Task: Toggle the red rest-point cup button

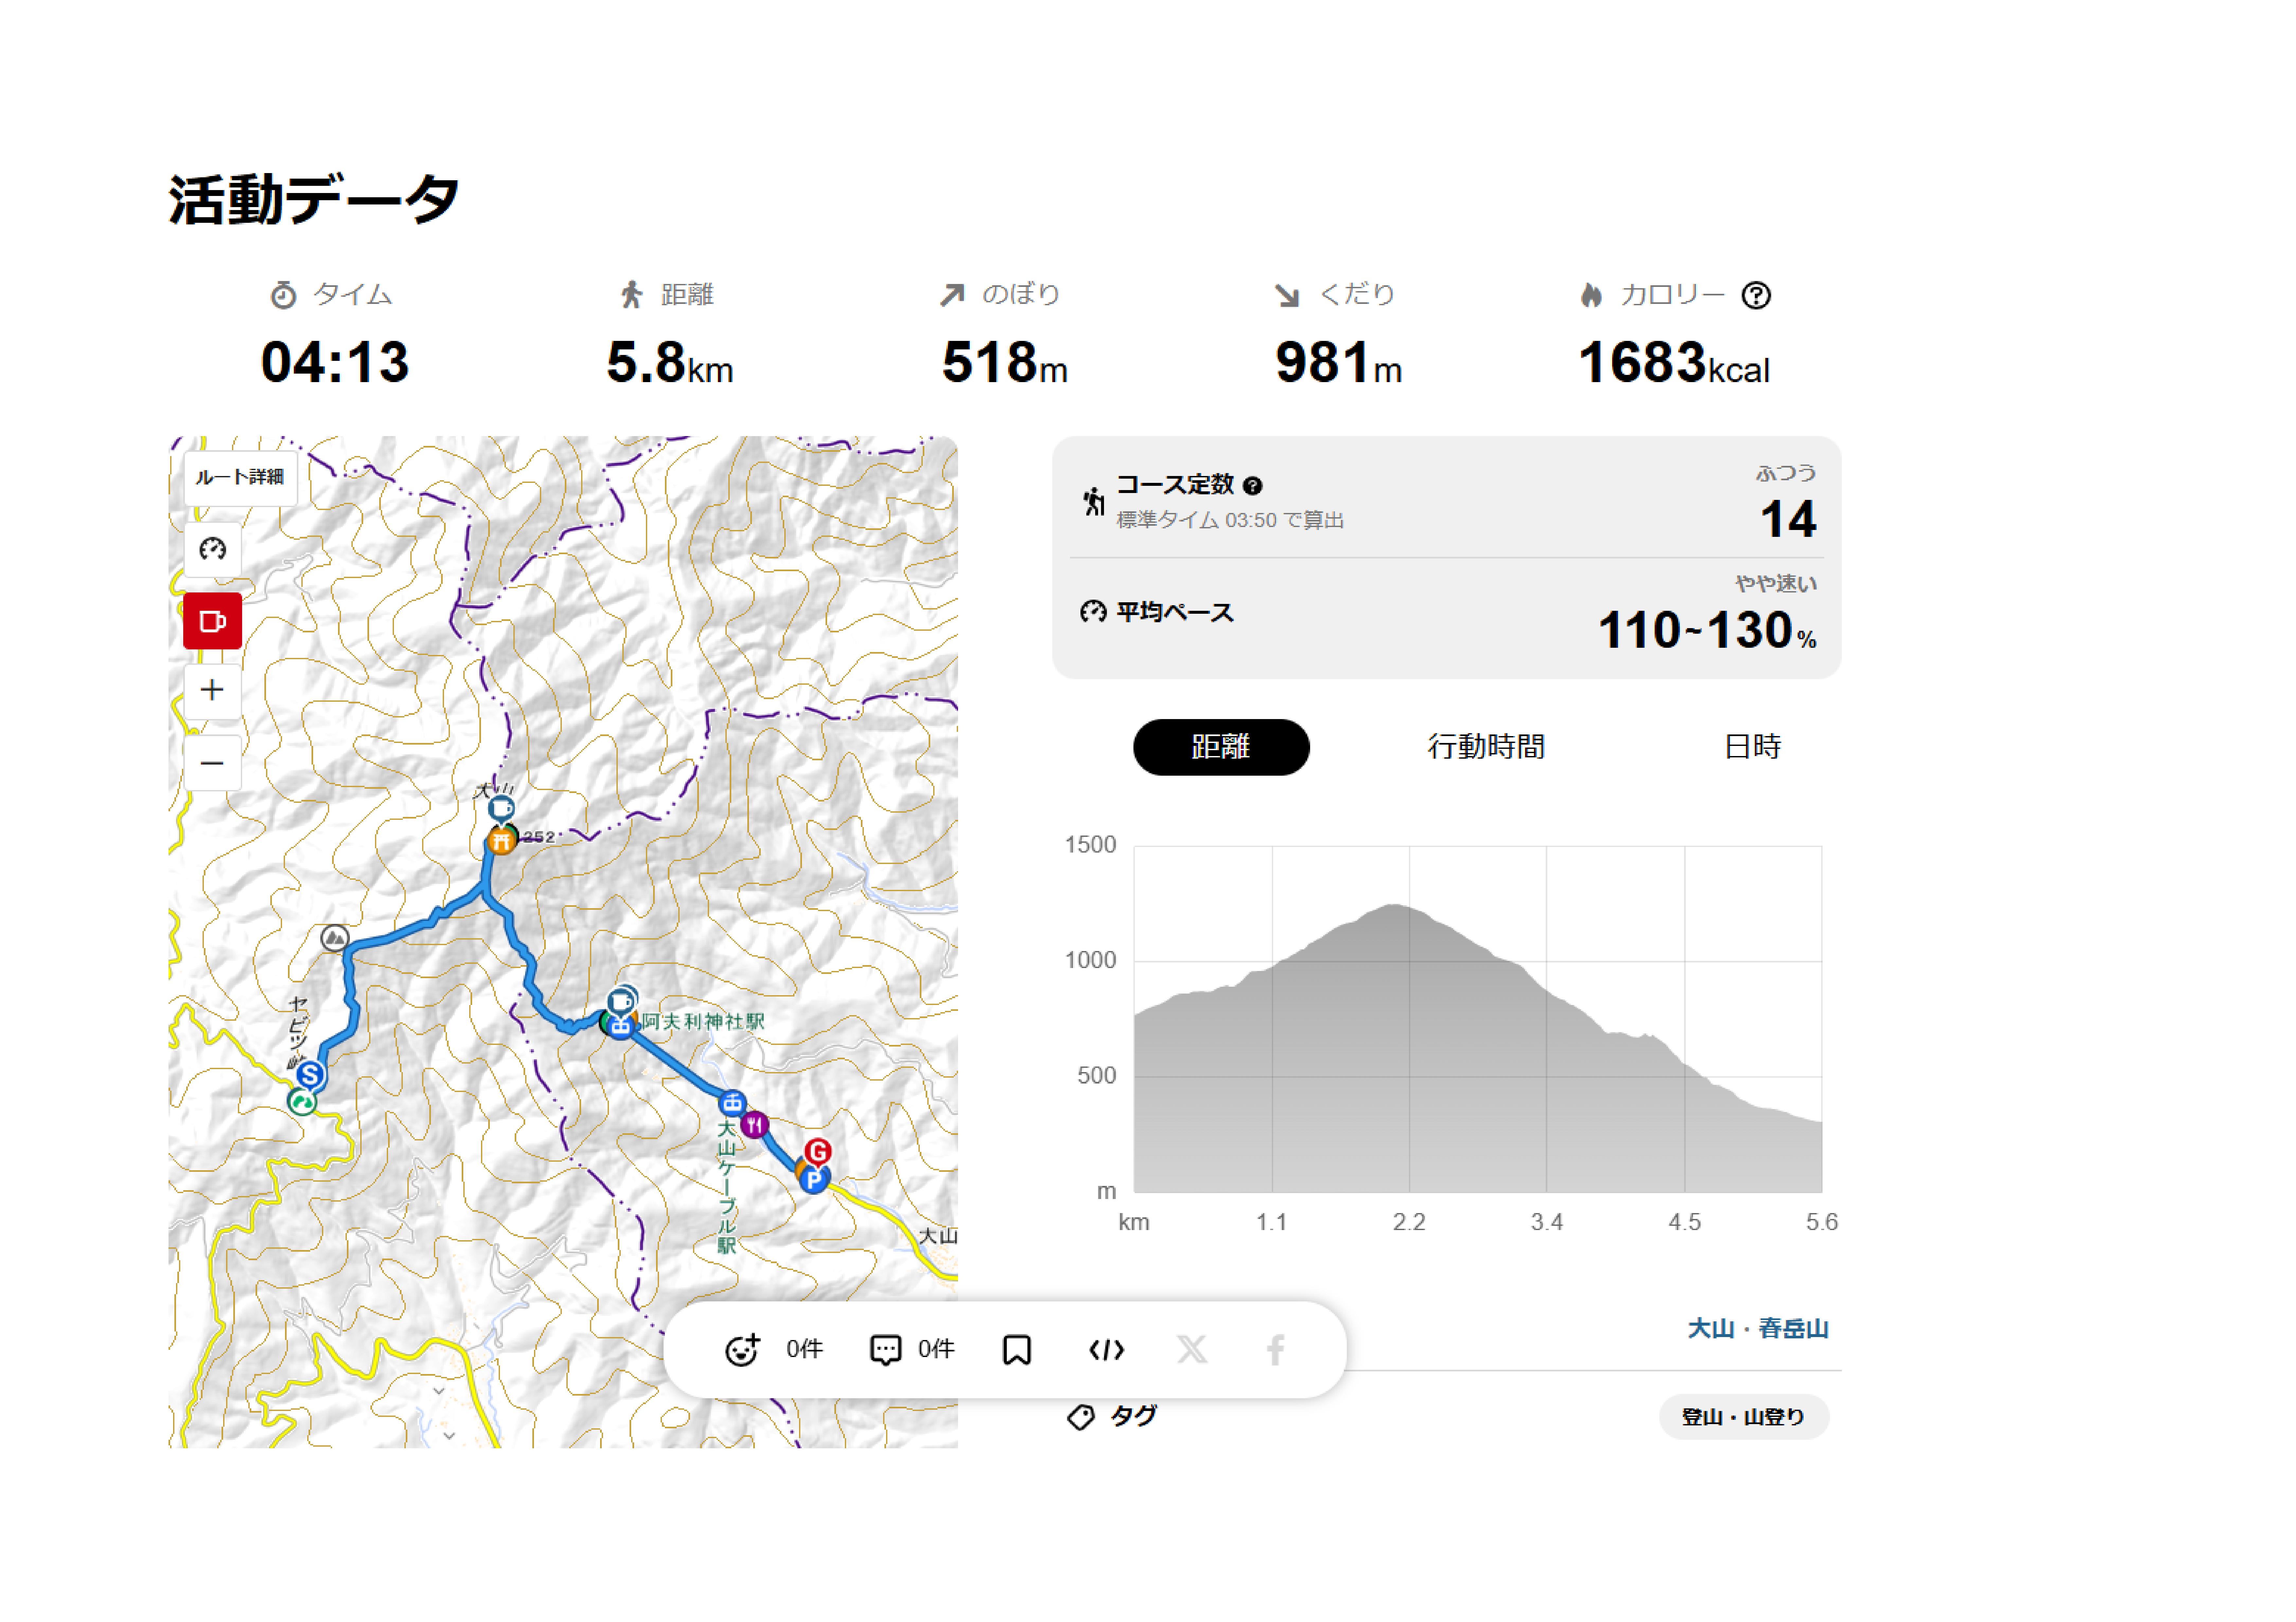Action: pyautogui.click(x=212, y=621)
